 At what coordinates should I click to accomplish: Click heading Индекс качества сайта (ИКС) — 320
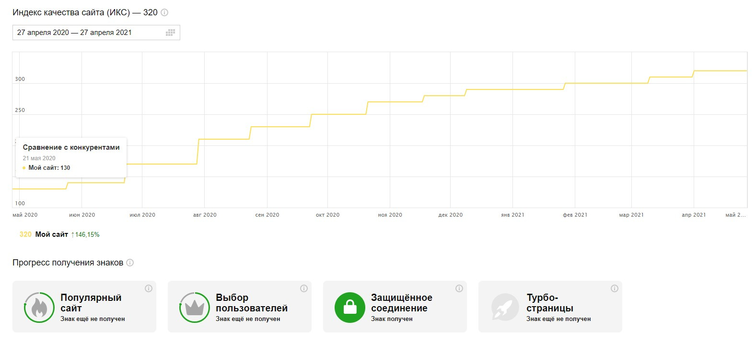85,12
